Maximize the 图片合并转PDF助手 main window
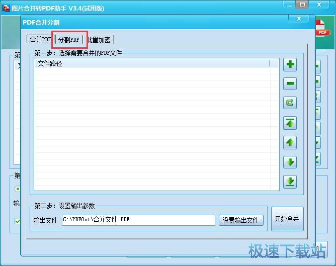The height and width of the screenshot is (266, 336). (302, 5)
